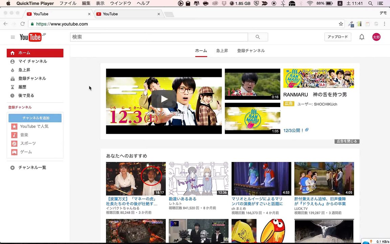Open the マネーの虎 video title
This screenshot has width=390, height=244.
pyautogui.click(x=132, y=201)
